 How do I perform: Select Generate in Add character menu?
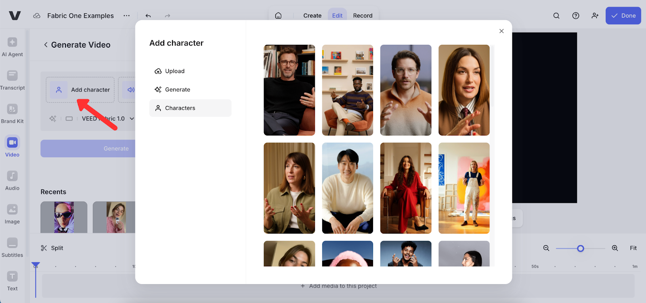[x=190, y=90]
